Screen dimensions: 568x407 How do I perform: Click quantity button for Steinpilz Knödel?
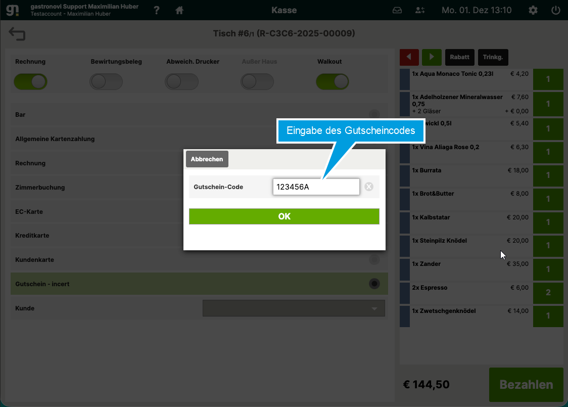(548, 245)
